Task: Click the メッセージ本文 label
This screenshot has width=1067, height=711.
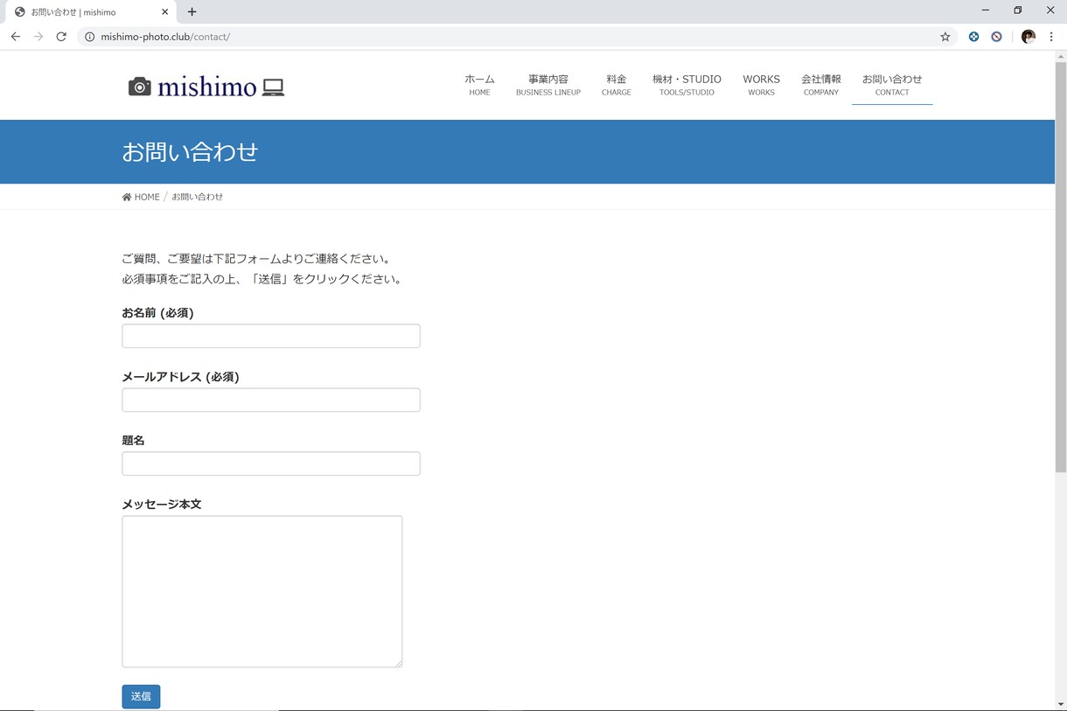Action: pyautogui.click(x=162, y=505)
